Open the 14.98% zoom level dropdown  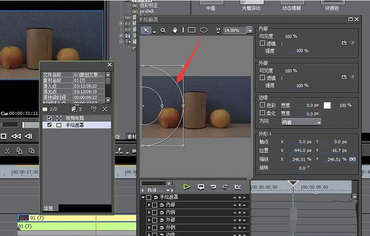(250, 30)
